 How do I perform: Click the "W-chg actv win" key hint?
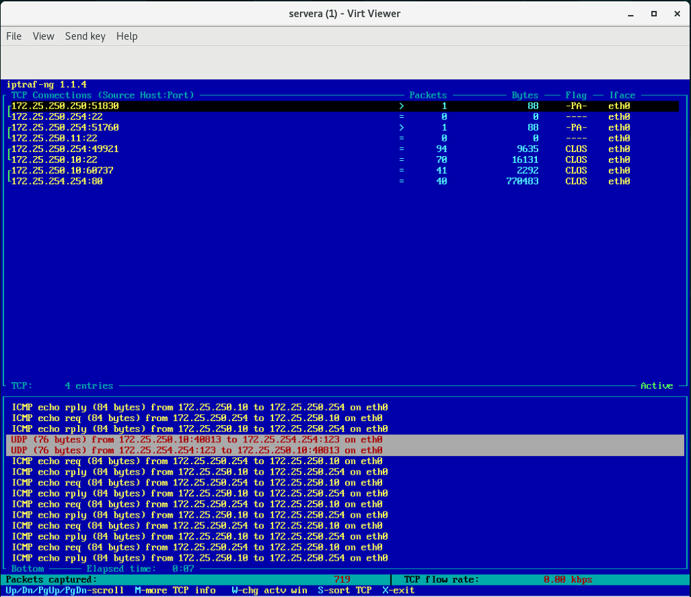(x=269, y=590)
